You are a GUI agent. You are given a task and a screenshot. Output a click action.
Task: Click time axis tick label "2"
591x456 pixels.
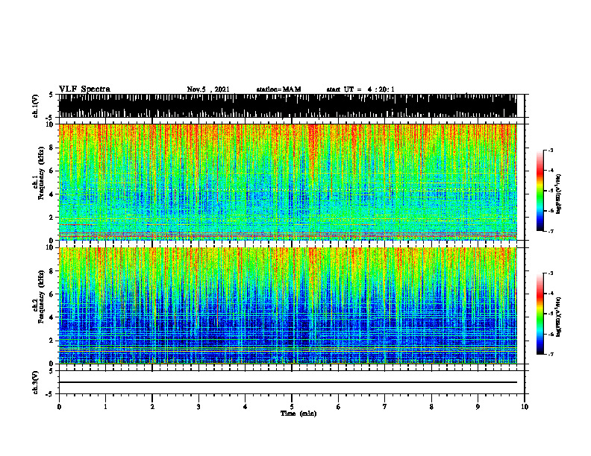coord(152,407)
